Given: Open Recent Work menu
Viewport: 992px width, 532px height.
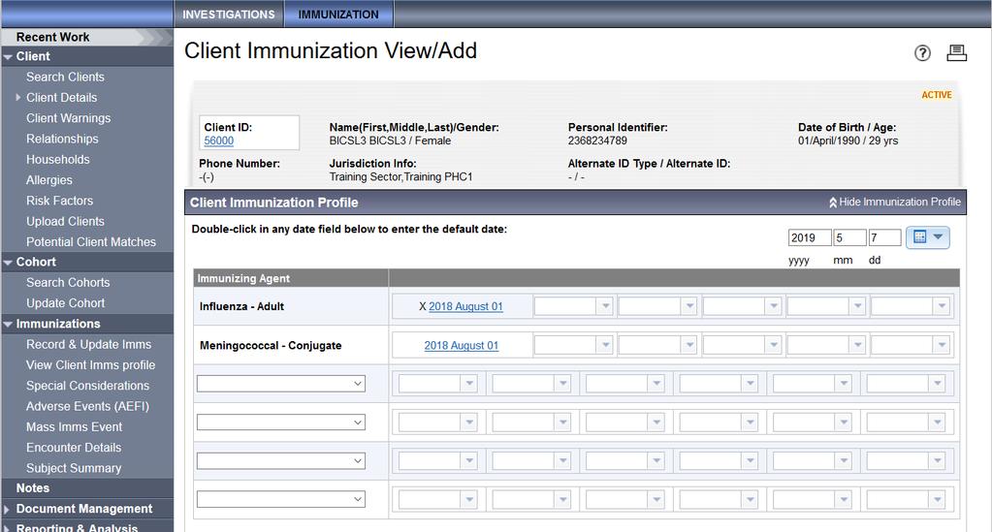Looking at the screenshot, I should [52, 37].
